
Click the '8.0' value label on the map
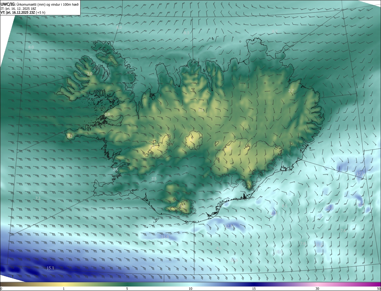pos(31,47)
